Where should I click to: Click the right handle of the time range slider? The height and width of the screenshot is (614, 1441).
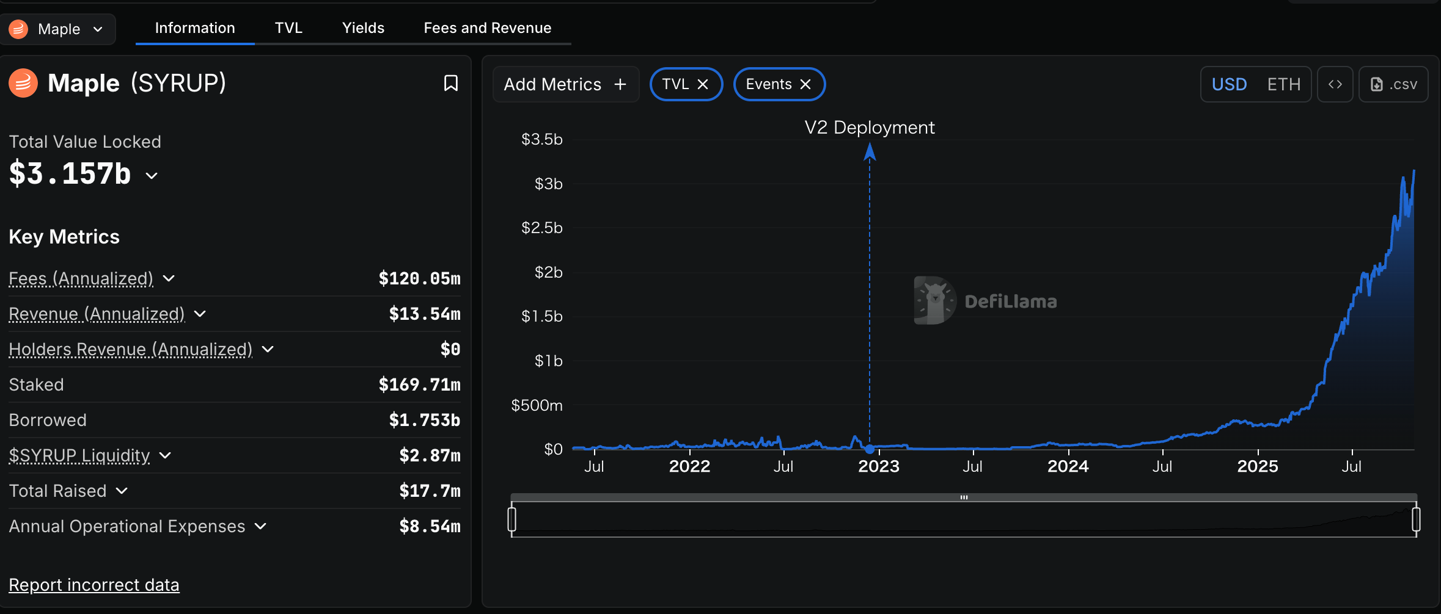pyautogui.click(x=1416, y=519)
